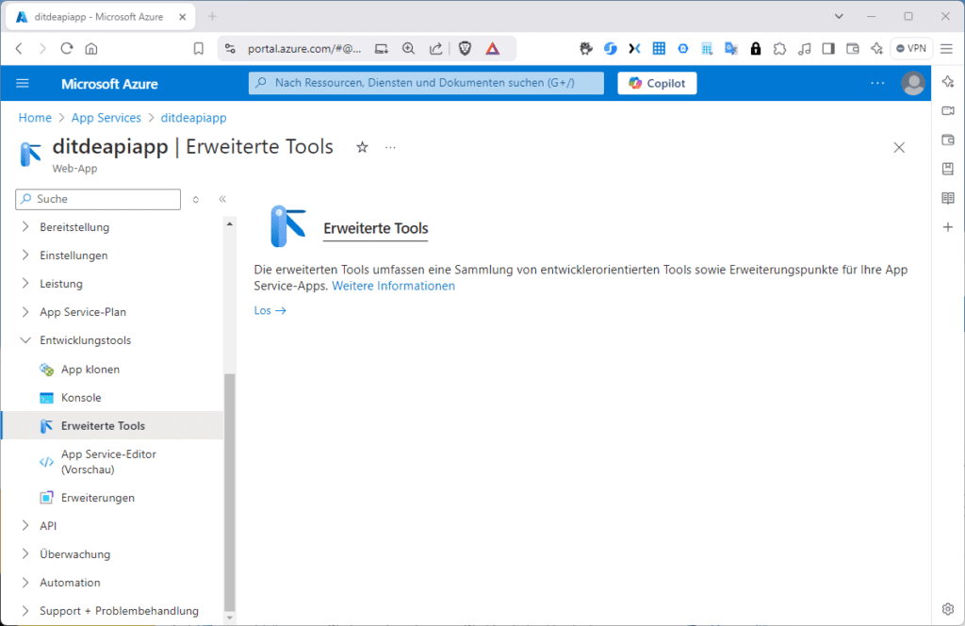965x626 pixels.
Task: Open the browser main menu
Action: [946, 49]
